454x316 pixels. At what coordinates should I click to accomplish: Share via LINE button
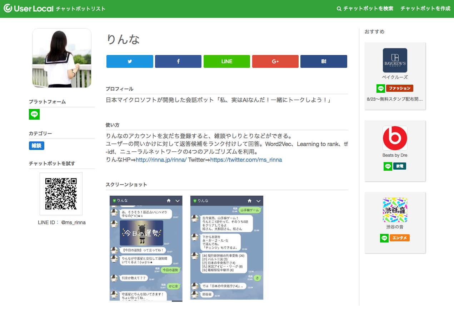point(227,61)
